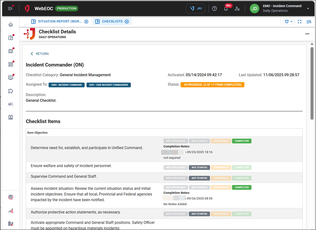Click the Home icon in sidebar
This screenshot has height=230, width=316.
11,25
